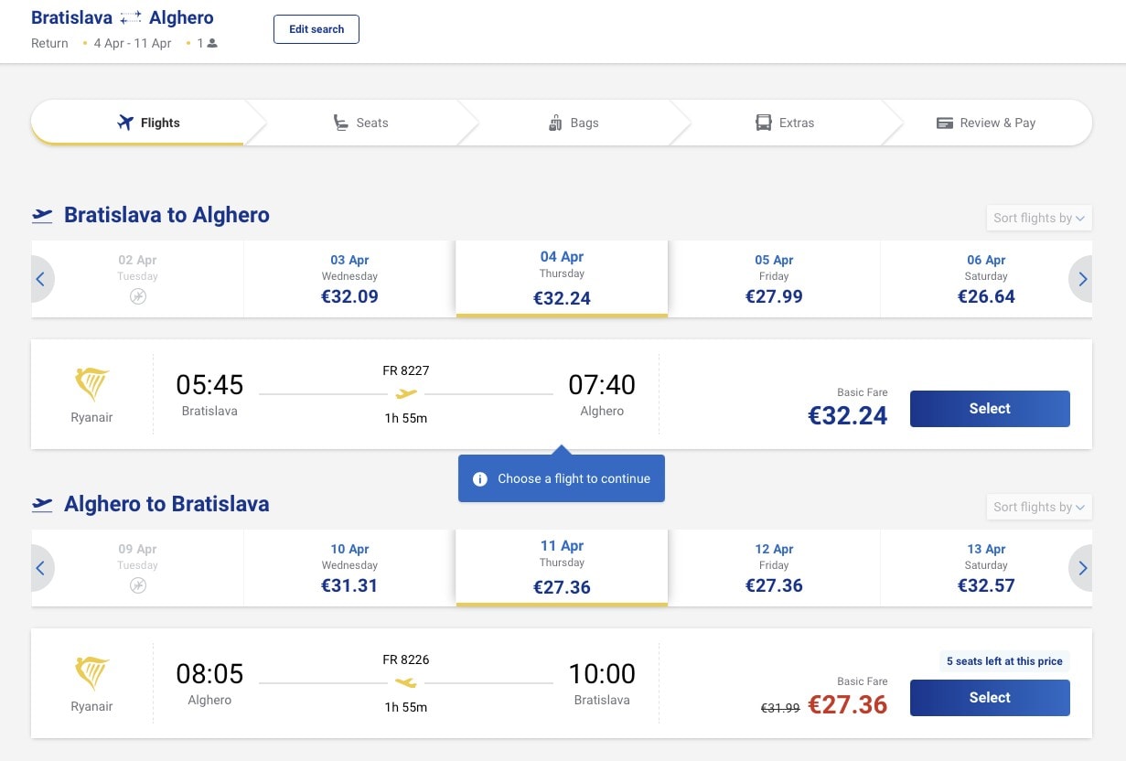Choose 06 Apr Saturday outbound date

coord(986,279)
